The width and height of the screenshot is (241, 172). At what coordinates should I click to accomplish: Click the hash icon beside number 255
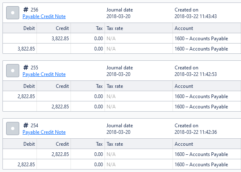click(26, 67)
